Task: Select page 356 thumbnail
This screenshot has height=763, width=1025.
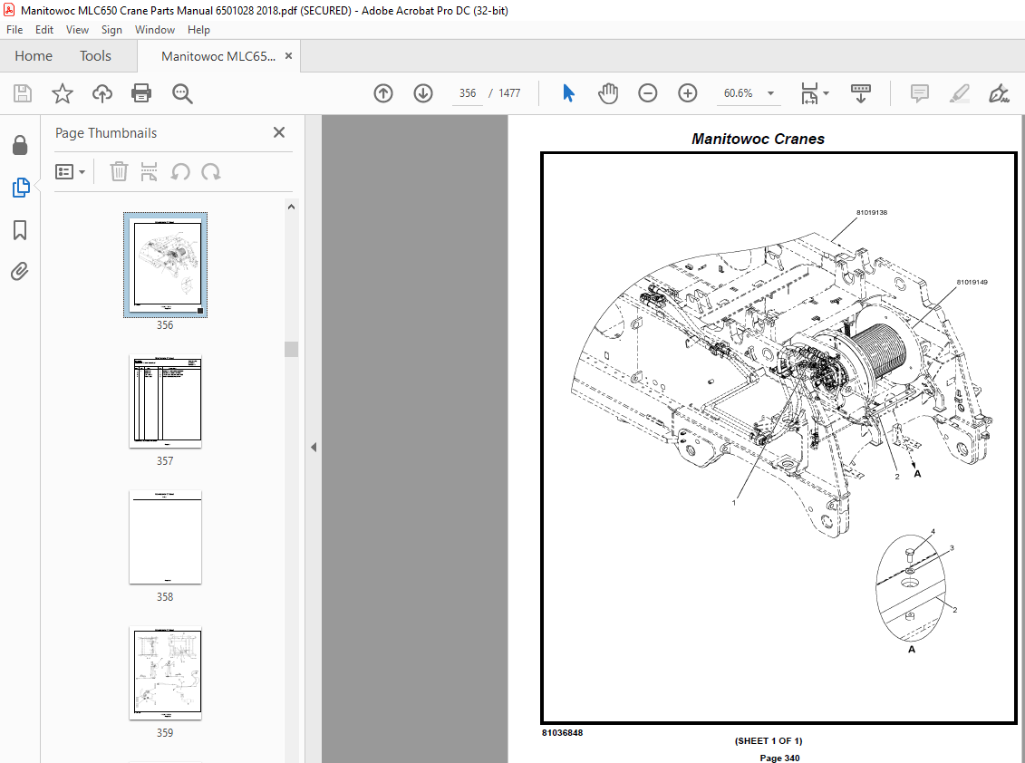Action: pos(165,265)
